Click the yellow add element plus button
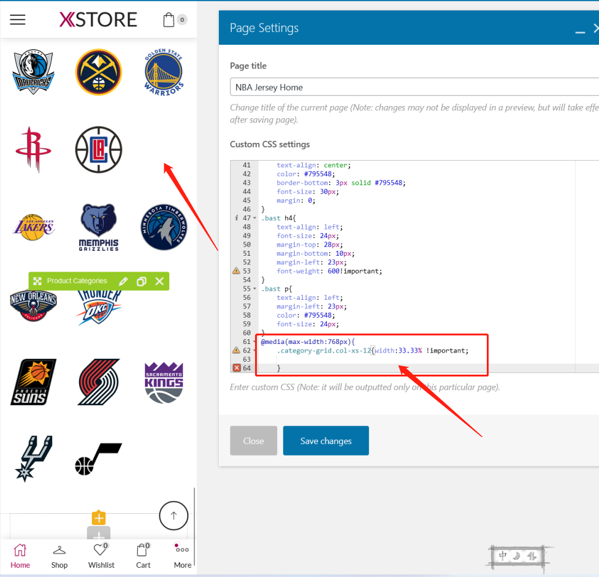599x577 pixels. coord(99,518)
